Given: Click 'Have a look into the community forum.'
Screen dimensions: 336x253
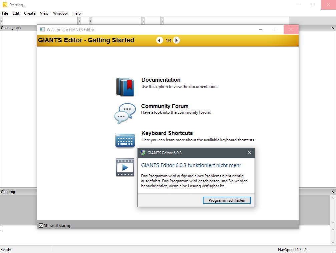Looking at the screenshot, I should (x=176, y=112).
